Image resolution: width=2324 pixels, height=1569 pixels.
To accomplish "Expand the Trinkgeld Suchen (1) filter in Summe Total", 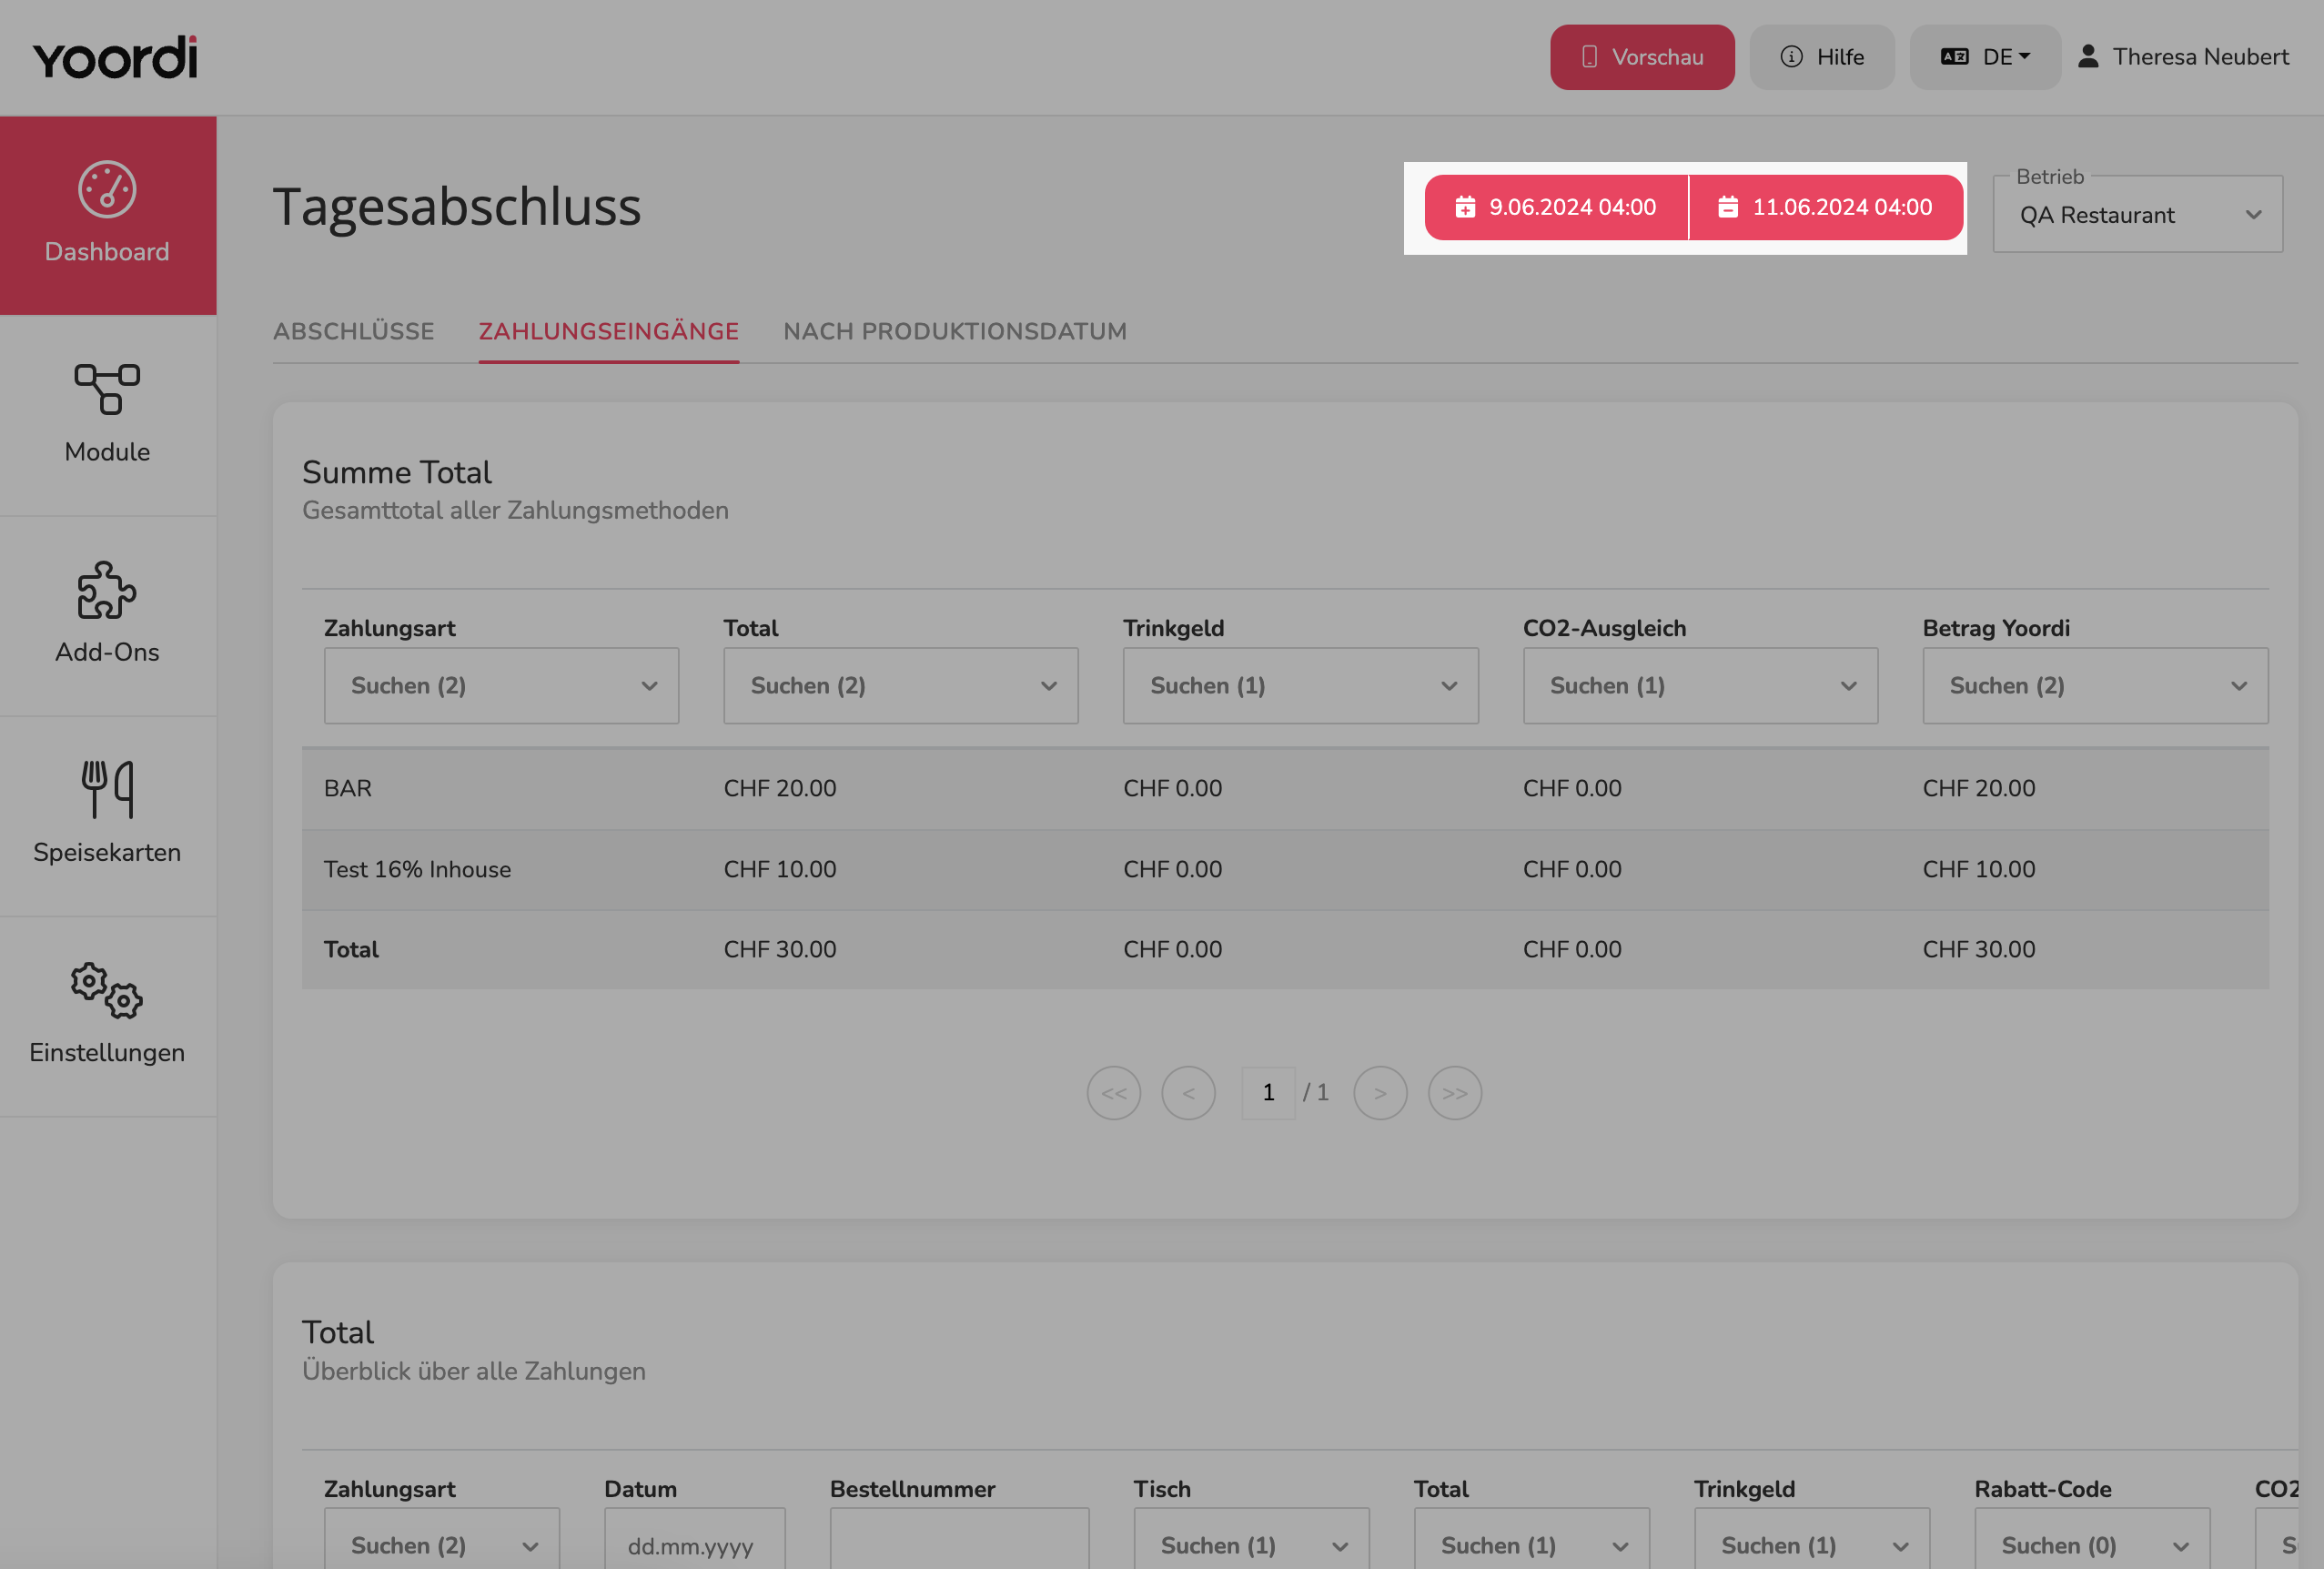I will [x=1300, y=685].
